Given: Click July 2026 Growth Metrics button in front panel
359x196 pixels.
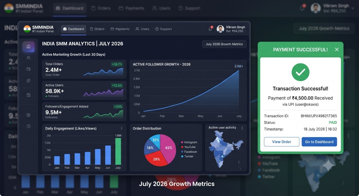Looking at the screenshot, I should 224,44.
